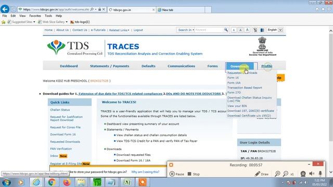Select smallest font size A button
This screenshot has height=187, width=333.
234,30
